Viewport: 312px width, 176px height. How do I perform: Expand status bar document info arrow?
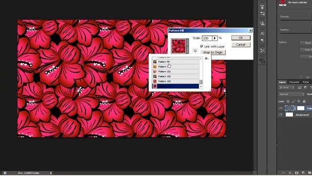click(51, 173)
